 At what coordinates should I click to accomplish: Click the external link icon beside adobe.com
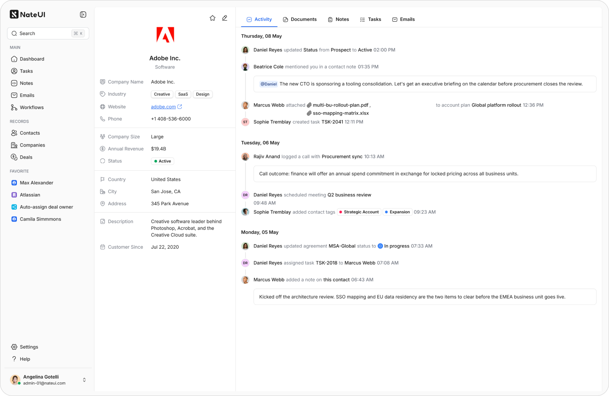pos(180,107)
